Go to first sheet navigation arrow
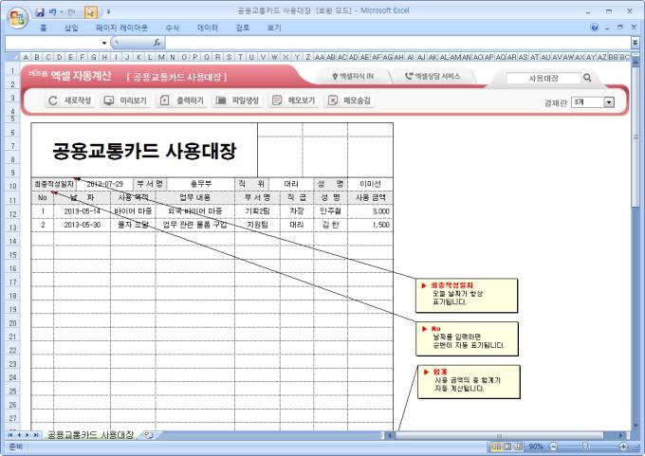Screen dimensions: 645x456 point(9,435)
